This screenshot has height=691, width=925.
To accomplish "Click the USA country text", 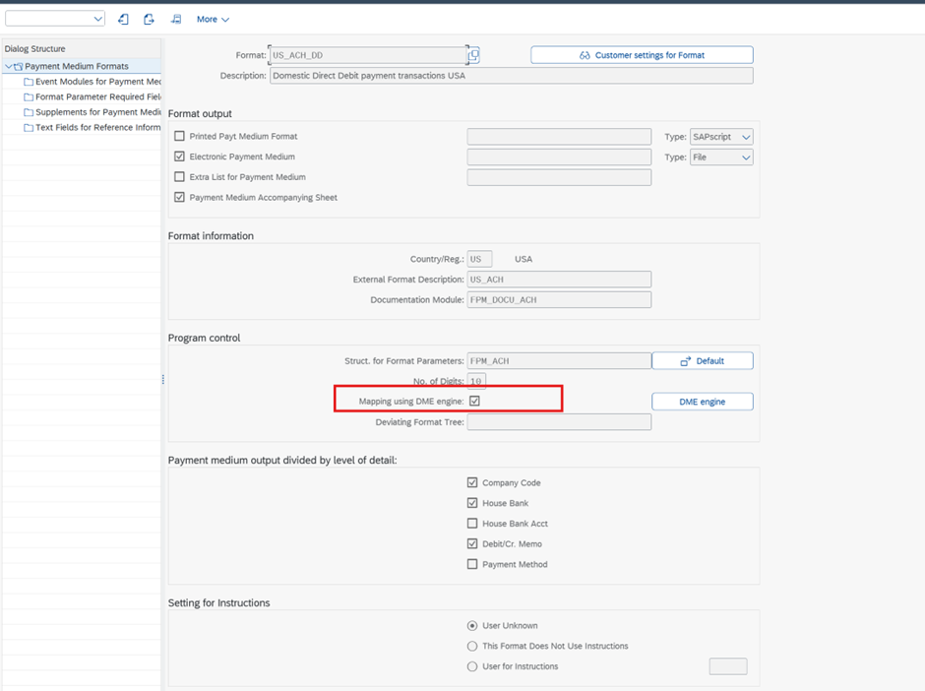I will click(x=524, y=259).
